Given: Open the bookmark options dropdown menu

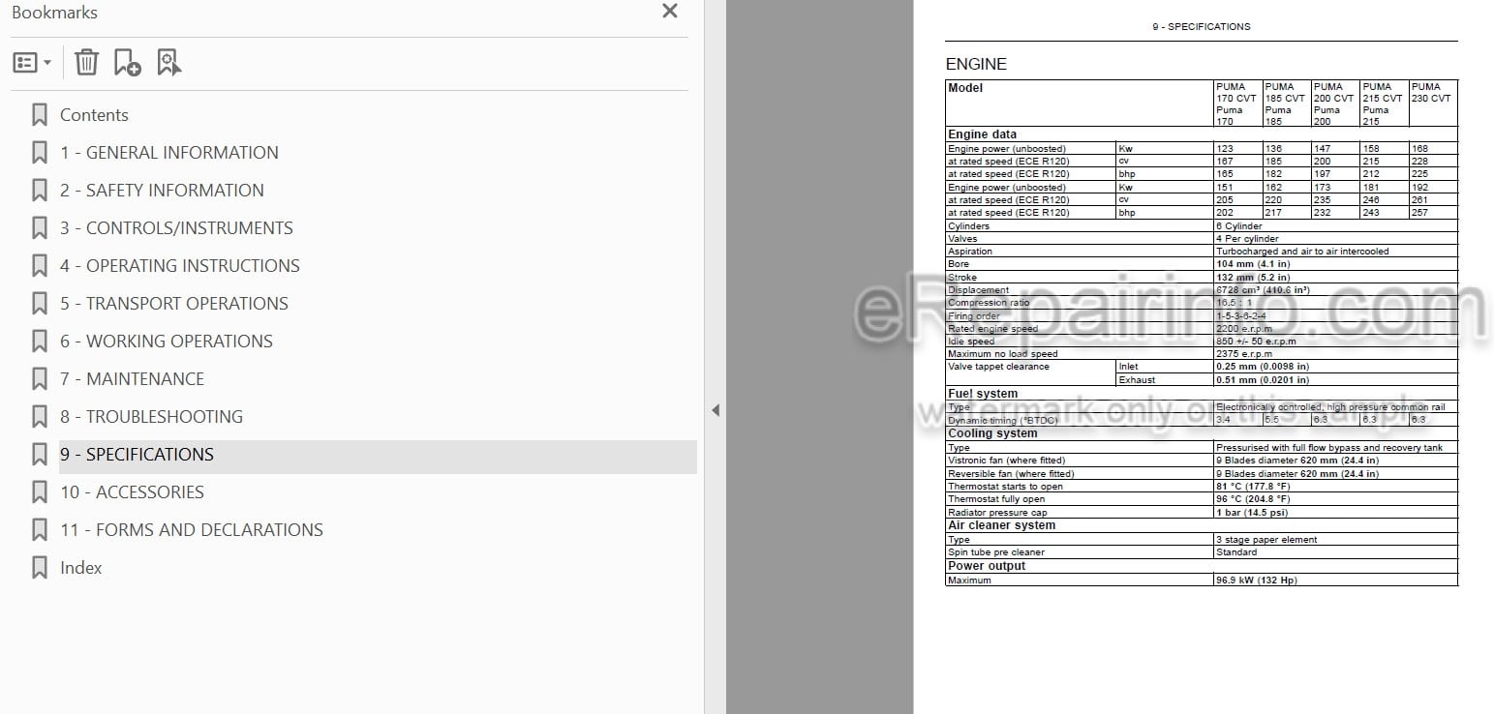Looking at the screenshot, I should point(32,63).
